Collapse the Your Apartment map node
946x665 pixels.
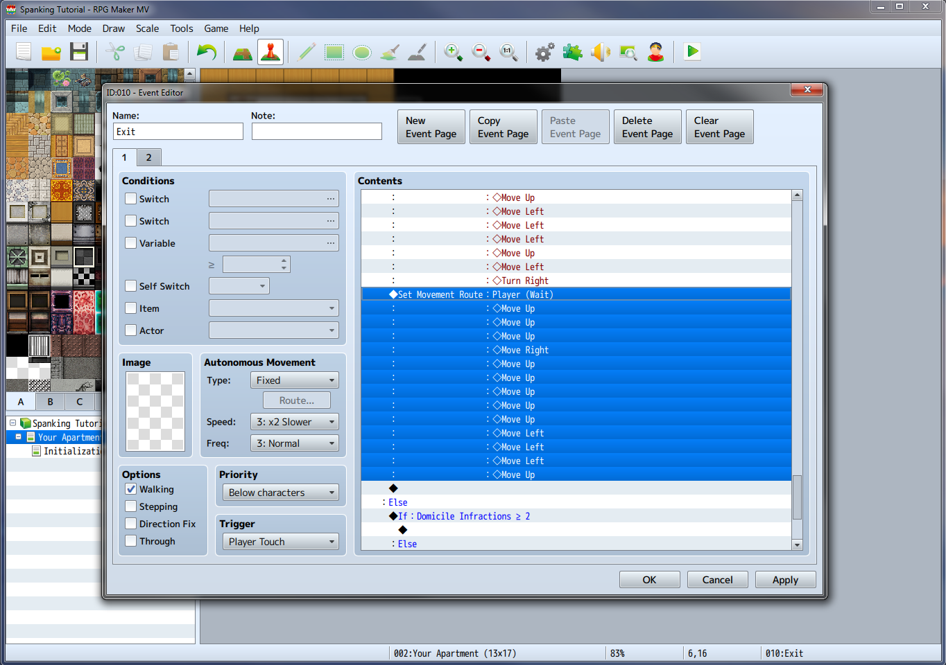(19, 437)
